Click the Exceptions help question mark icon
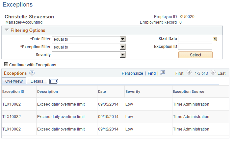This screenshot has width=233, height=142. click(32, 73)
